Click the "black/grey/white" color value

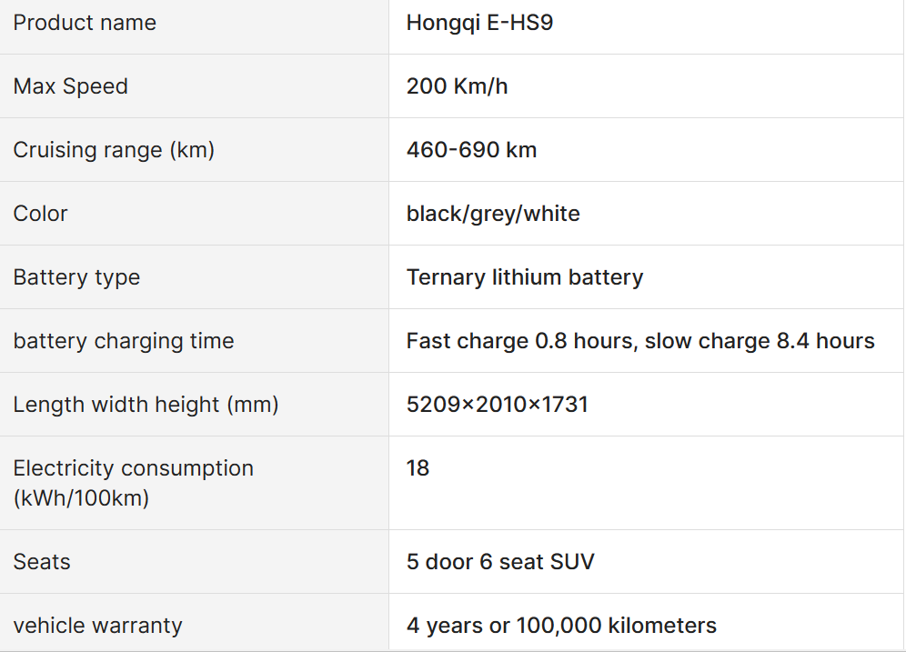tap(493, 214)
